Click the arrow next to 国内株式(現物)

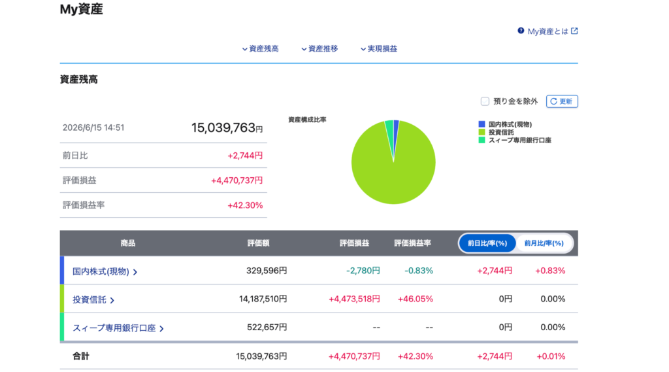pos(135,272)
